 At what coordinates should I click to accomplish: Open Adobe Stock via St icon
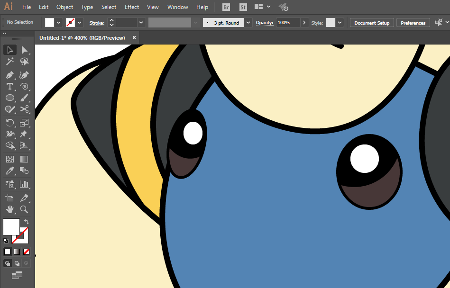[243, 7]
